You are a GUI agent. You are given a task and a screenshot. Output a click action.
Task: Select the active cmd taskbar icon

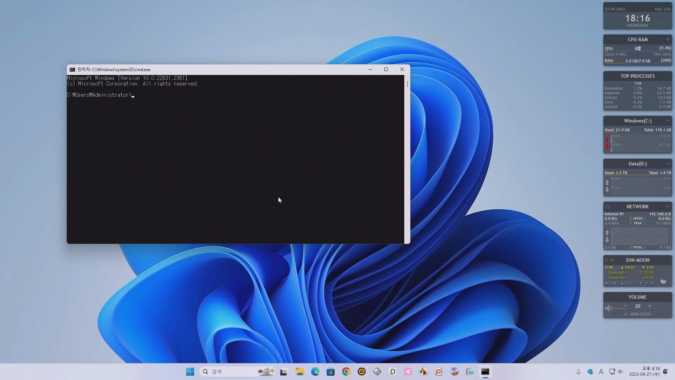point(485,372)
